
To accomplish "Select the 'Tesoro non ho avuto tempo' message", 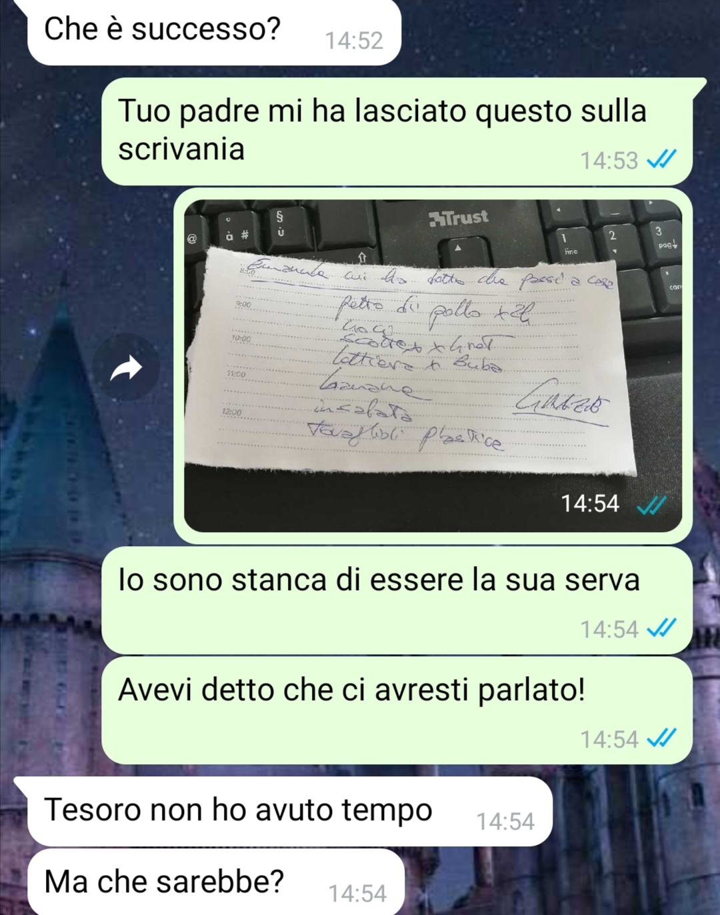I will click(x=290, y=811).
